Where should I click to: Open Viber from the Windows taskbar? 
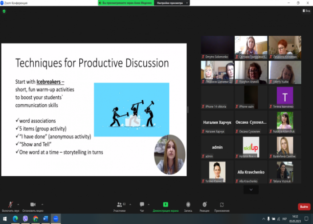click(25, 218)
